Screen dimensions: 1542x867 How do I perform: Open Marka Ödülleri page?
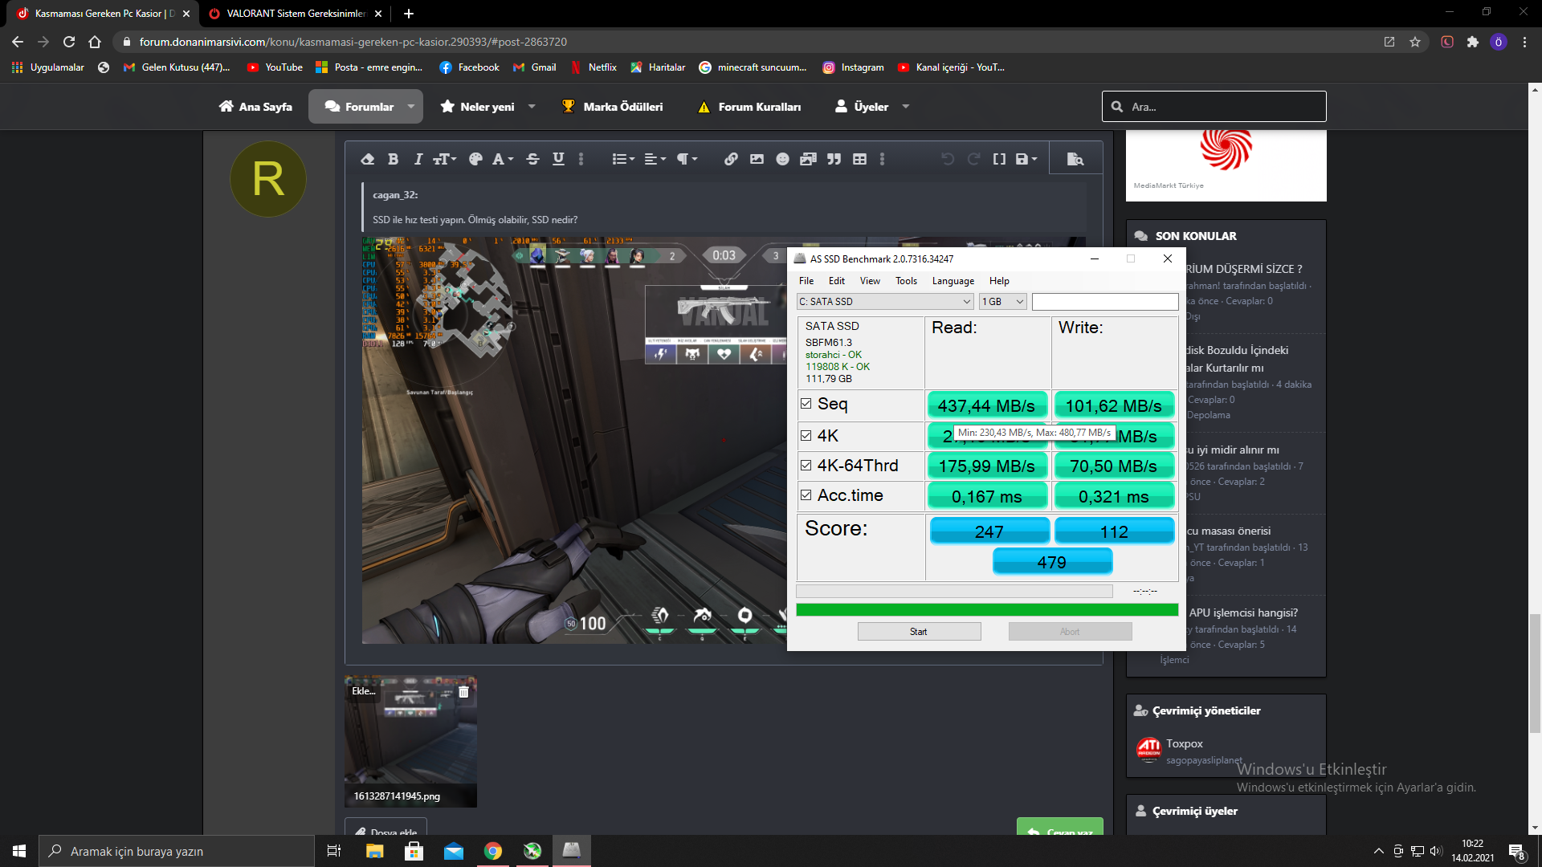pos(612,107)
